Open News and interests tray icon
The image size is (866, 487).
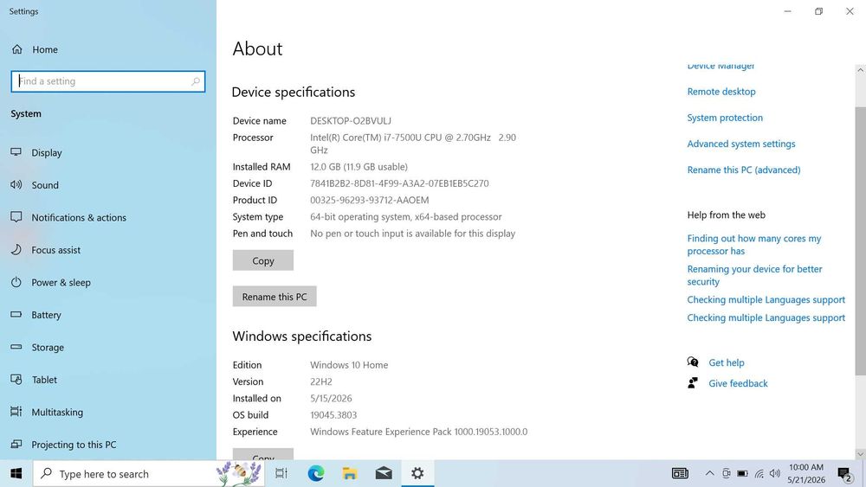pyautogui.click(x=680, y=474)
